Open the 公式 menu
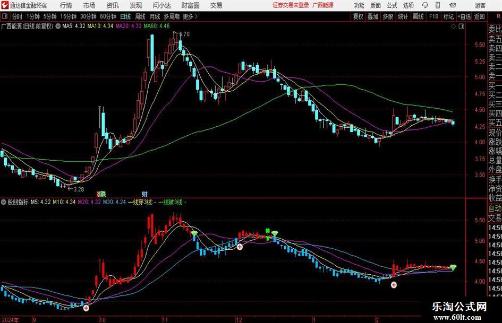The width and height of the screenshot is (502, 323). pos(392,5)
